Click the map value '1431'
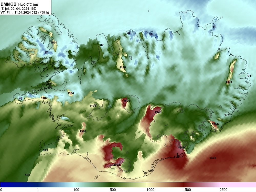 coord(229,82)
